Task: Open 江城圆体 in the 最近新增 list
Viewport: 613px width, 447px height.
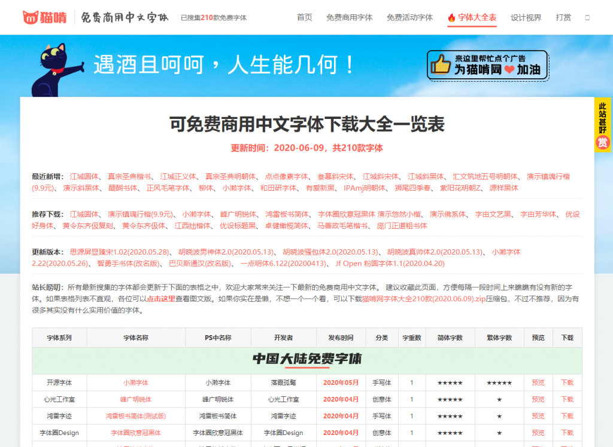Action: 84,176
